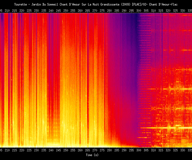
Task: Pick the 285 marker on the bottom axis
Action: 117,150
